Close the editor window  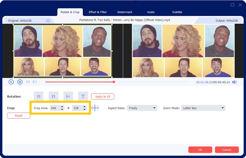tap(240, 5)
